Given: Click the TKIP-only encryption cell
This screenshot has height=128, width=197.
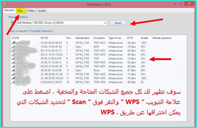Looking at the screenshot, I should [96, 59].
